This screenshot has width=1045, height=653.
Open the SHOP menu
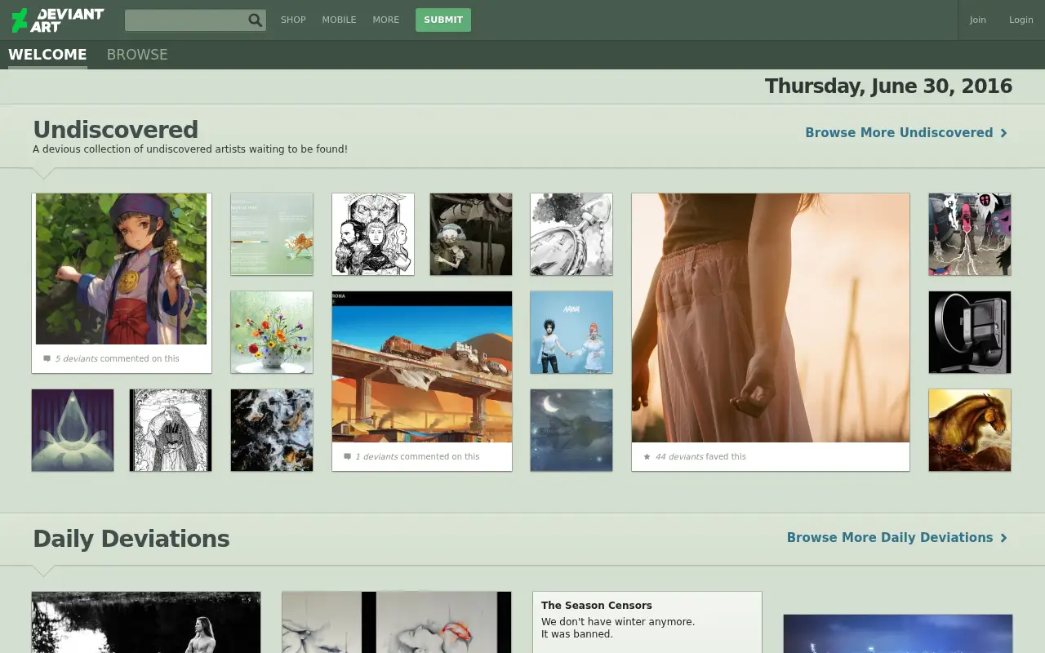(x=293, y=20)
